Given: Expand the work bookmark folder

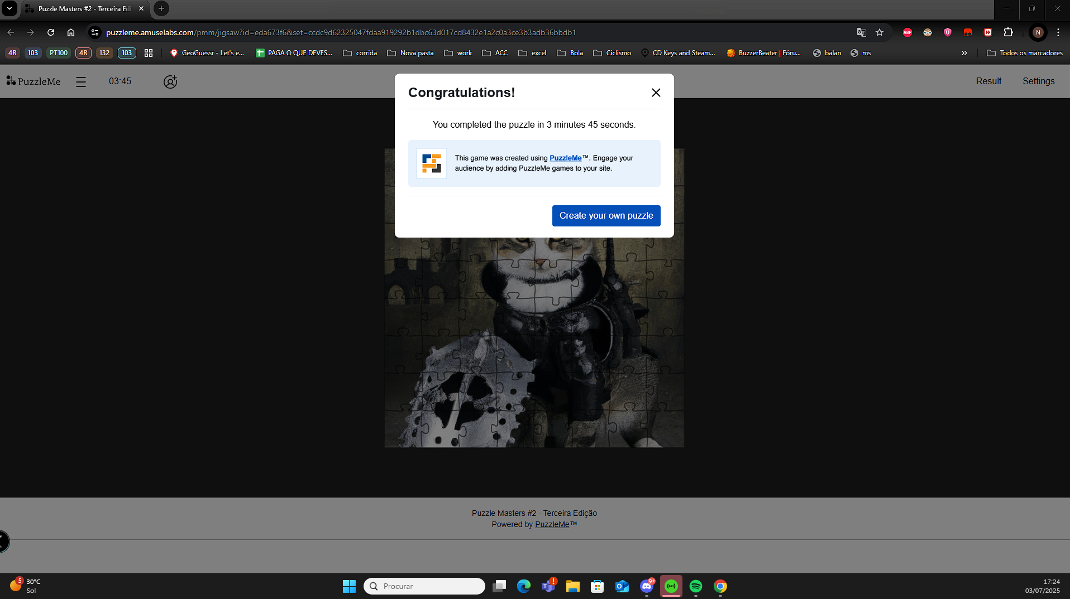Looking at the screenshot, I should coord(458,53).
